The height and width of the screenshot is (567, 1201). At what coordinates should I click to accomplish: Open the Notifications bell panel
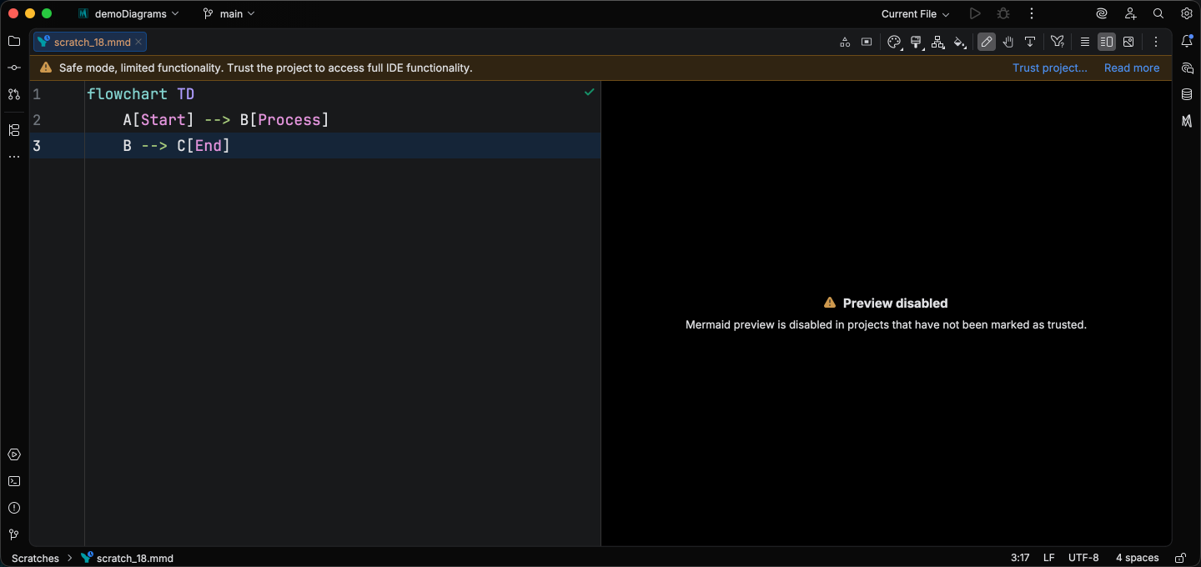1187,41
